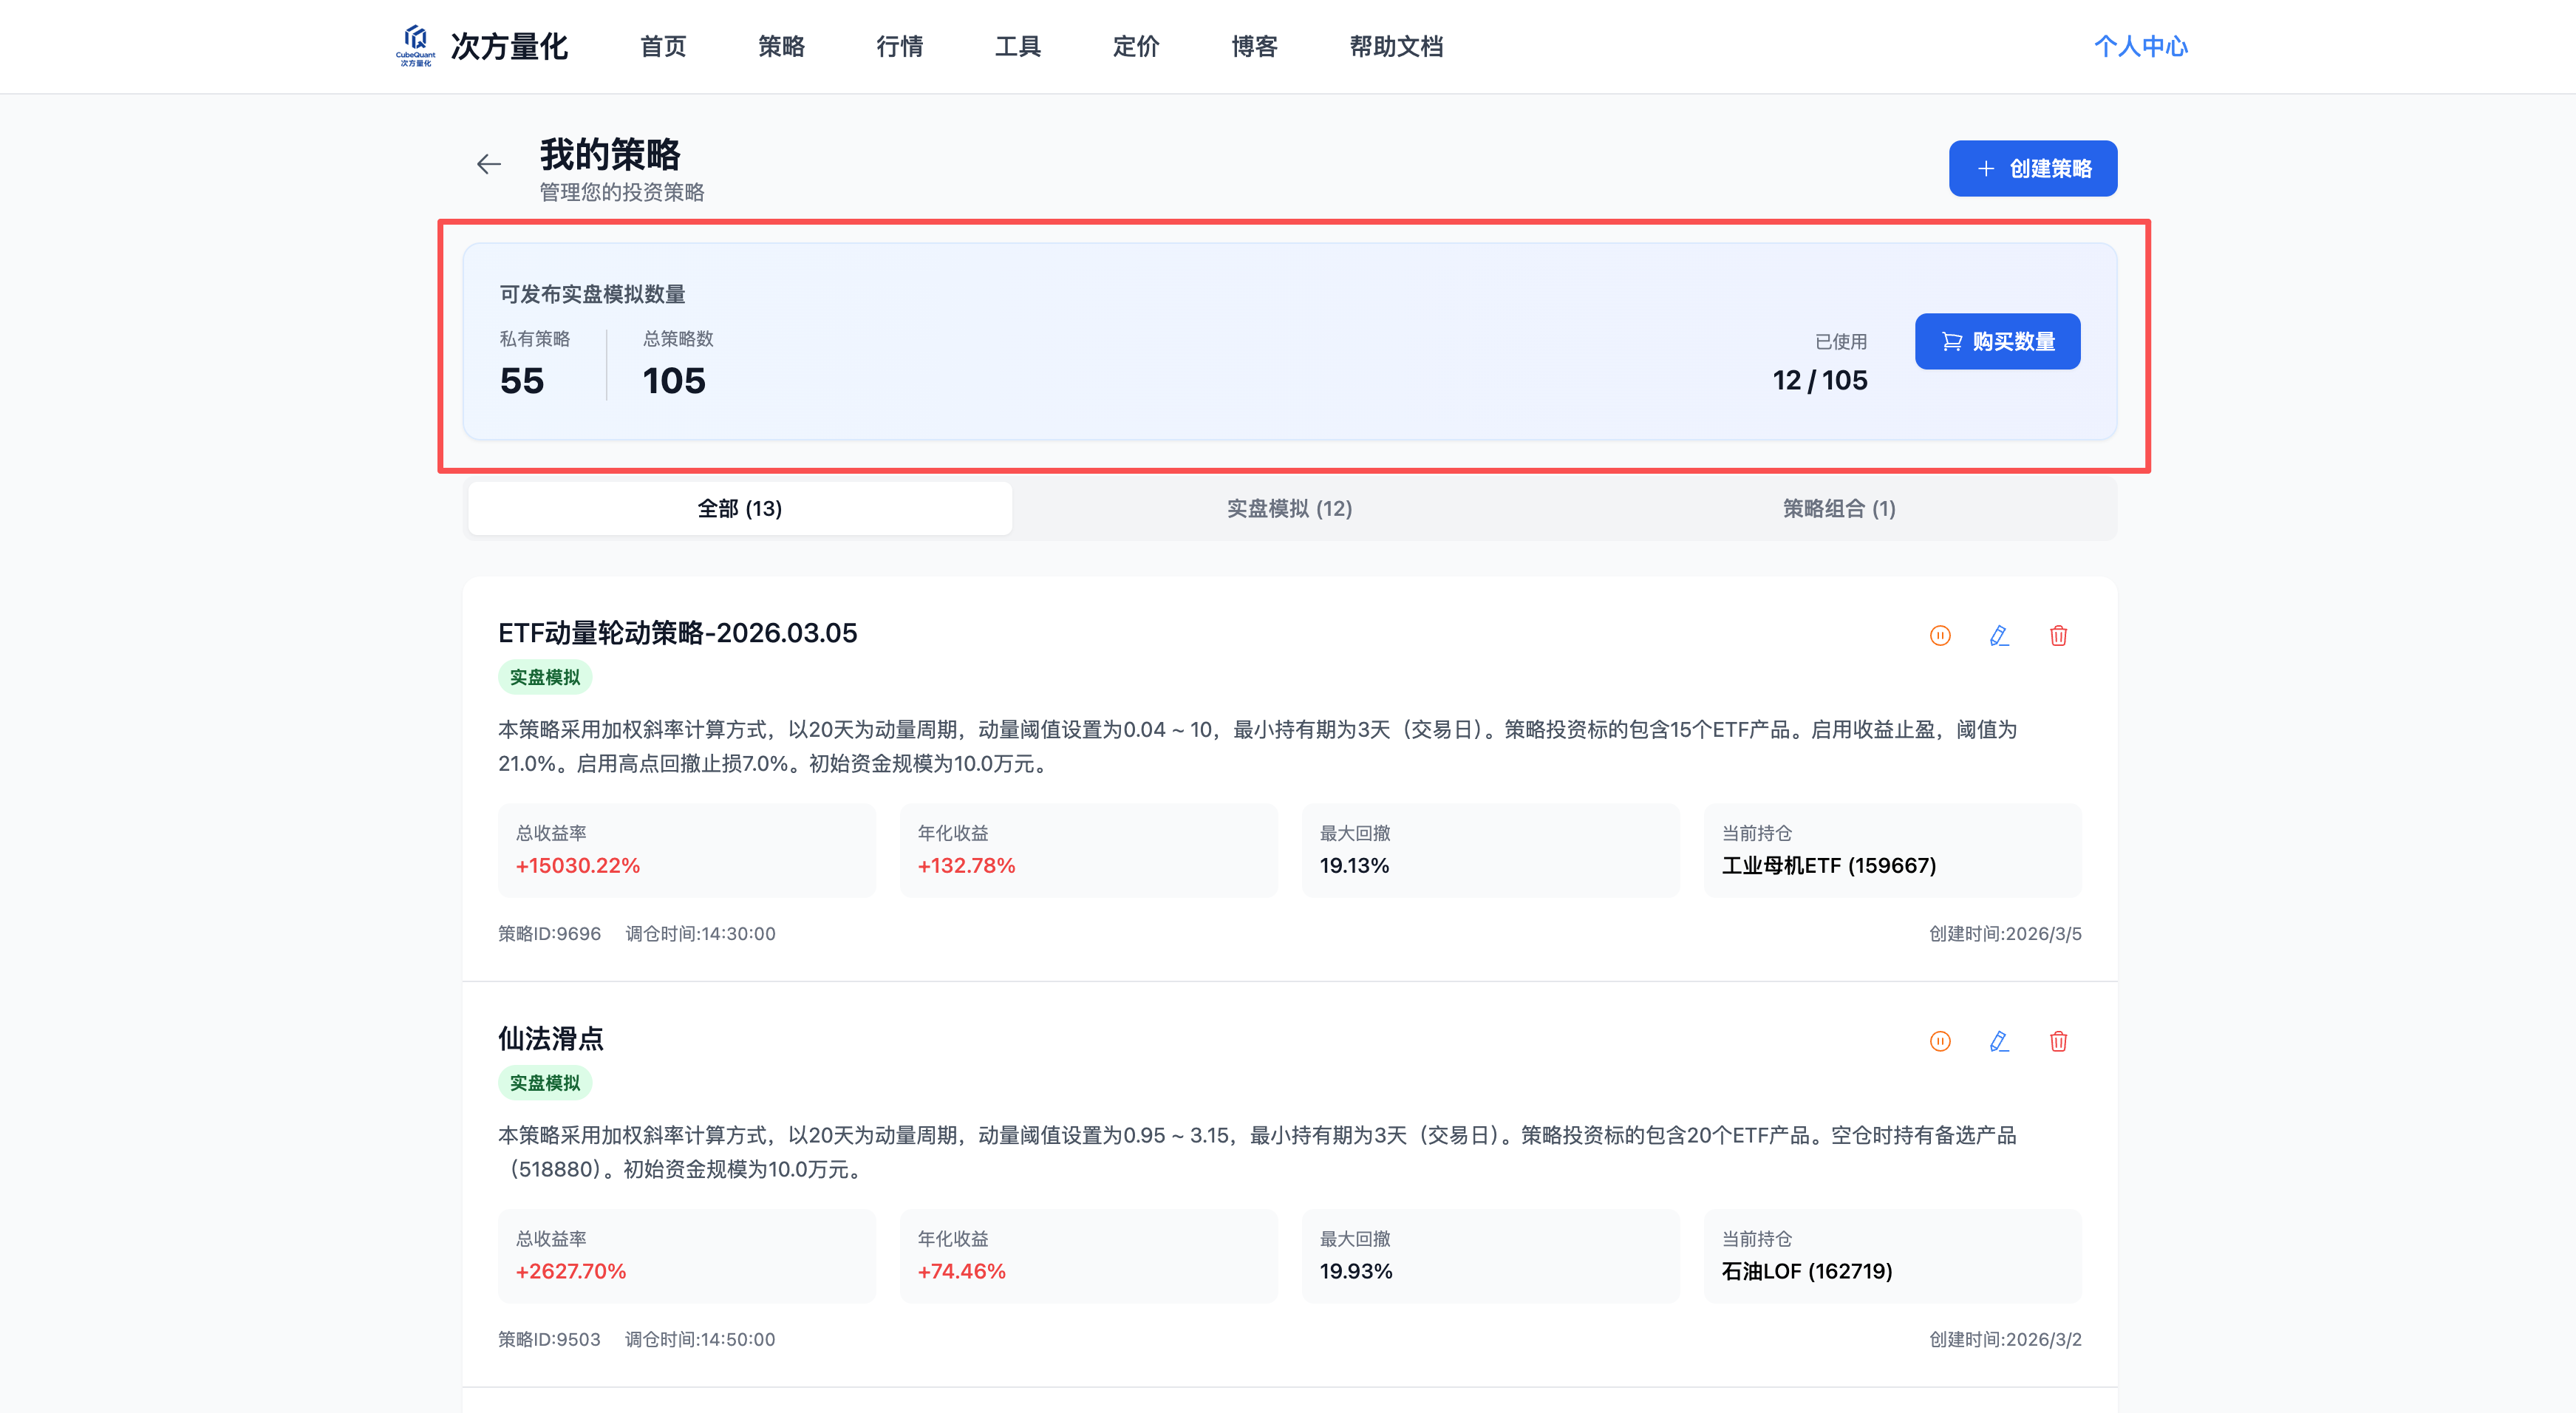Switch to the 实盘模拟 (12) tab
Viewport: 2576px width, 1413px height.
pos(1288,508)
